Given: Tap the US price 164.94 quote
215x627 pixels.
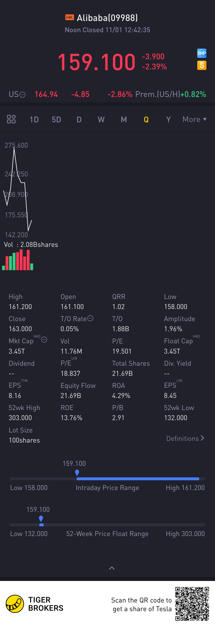Looking at the screenshot, I should click(x=46, y=94).
